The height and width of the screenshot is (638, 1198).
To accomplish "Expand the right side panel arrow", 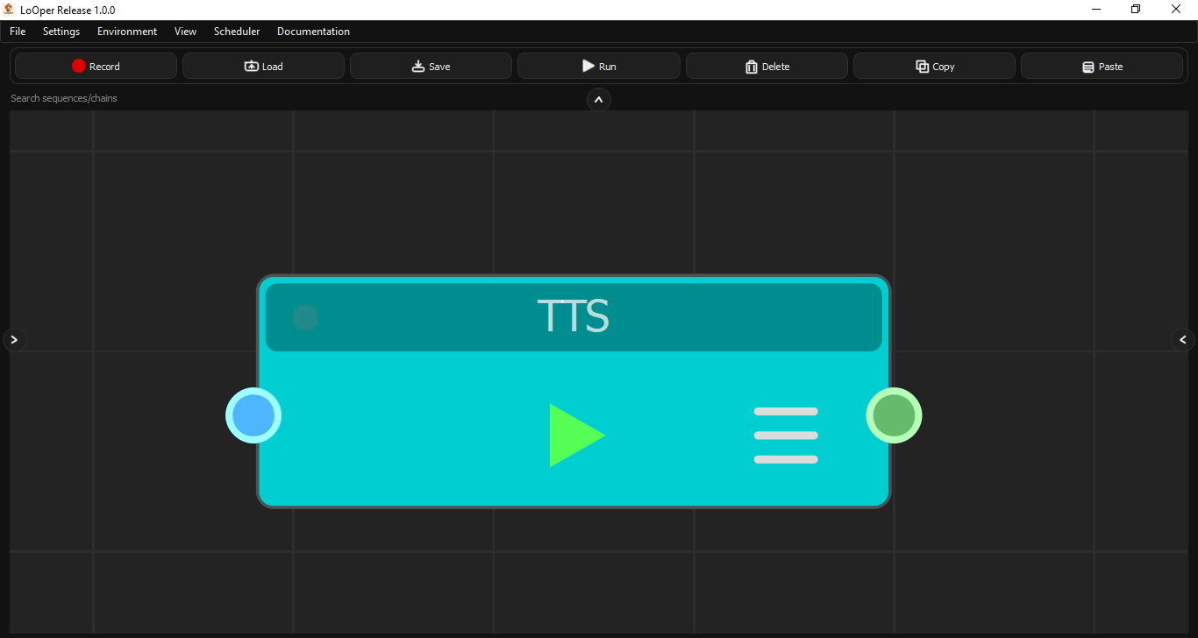I will click(1182, 339).
